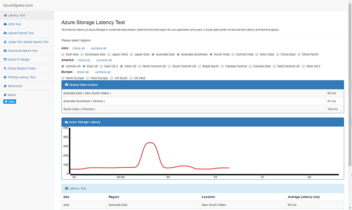Click 'check all' link for Asia
352x210 pixels.
[78, 48]
